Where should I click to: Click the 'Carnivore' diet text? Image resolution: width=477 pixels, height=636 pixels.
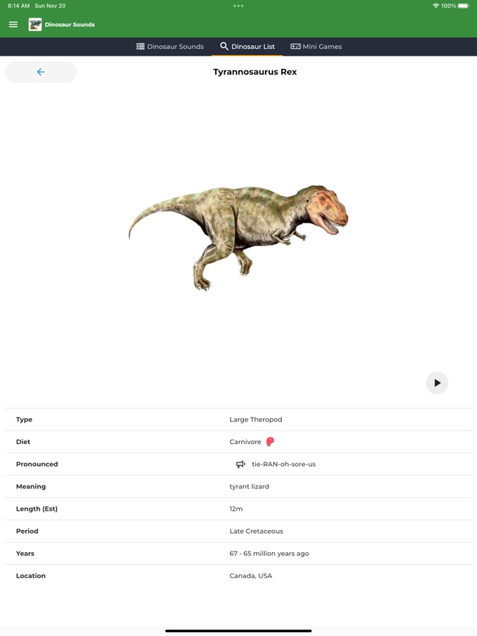pyautogui.click(x=246, y=442)
